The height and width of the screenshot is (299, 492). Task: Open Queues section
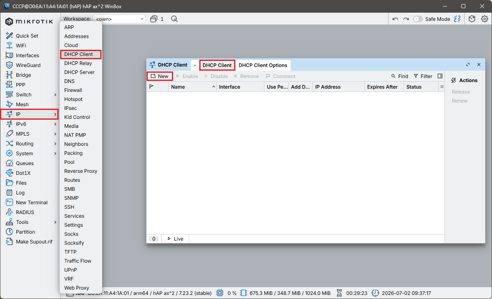25,163
